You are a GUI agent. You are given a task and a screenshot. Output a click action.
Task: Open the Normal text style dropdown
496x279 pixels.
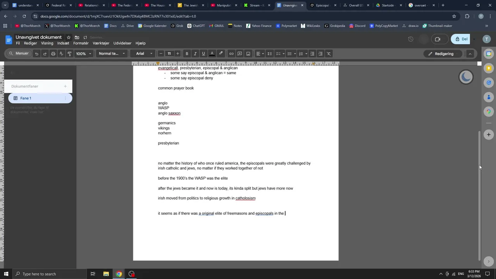tap(112, 54)
